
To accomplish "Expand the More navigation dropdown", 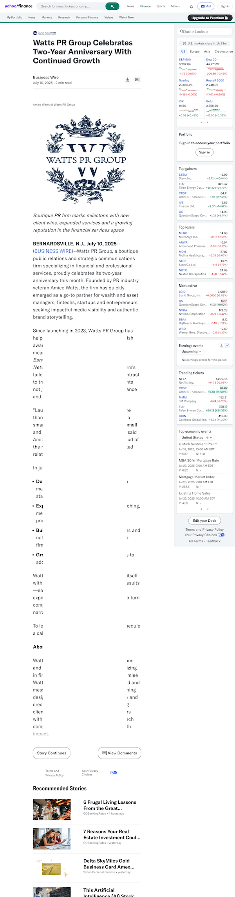I will tap(175, 6).
